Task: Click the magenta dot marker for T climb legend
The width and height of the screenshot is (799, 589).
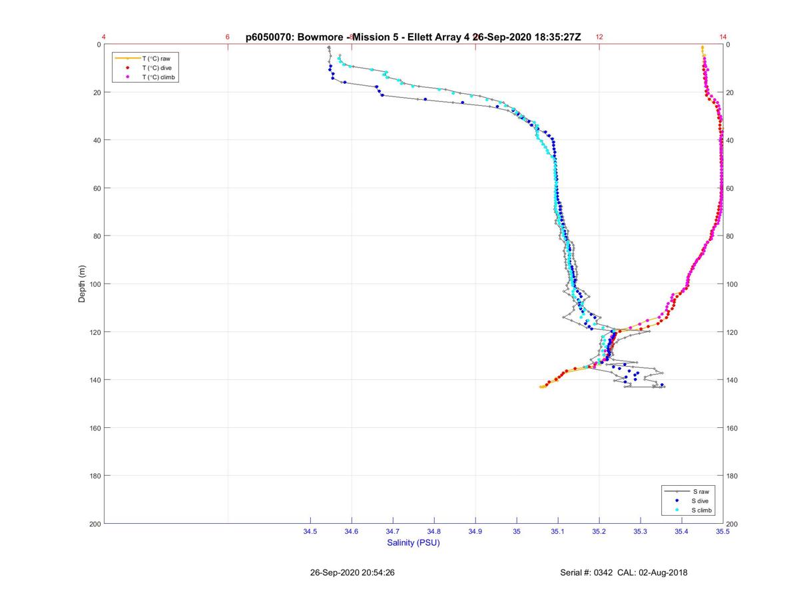Action: point(127,77)
